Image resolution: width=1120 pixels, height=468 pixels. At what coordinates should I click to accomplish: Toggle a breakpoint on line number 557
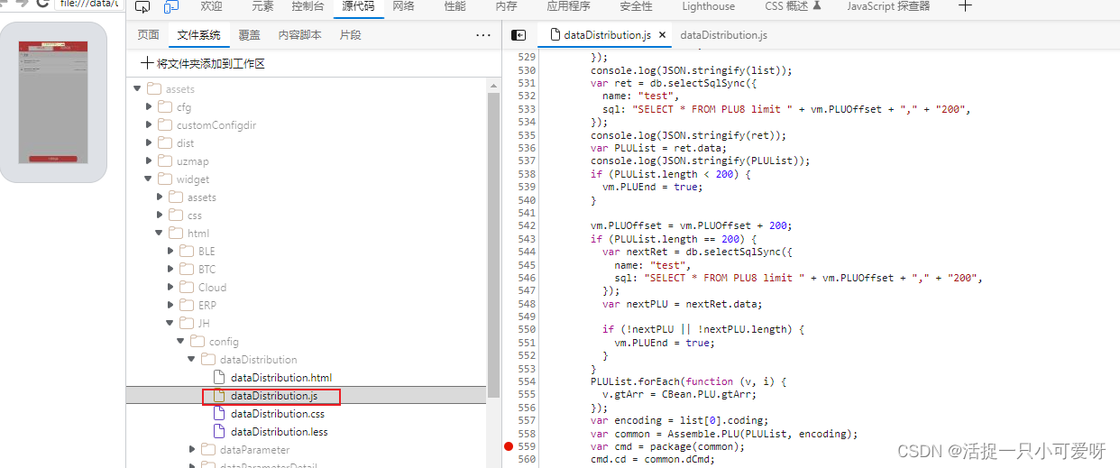coord(526,420)
